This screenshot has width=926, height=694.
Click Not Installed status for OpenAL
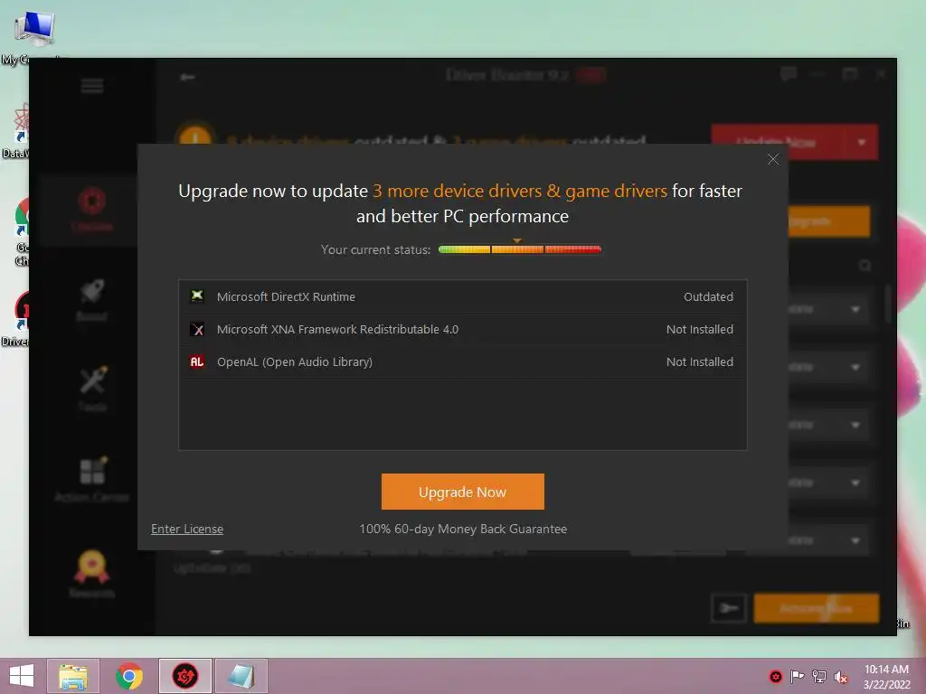[700, 361]
